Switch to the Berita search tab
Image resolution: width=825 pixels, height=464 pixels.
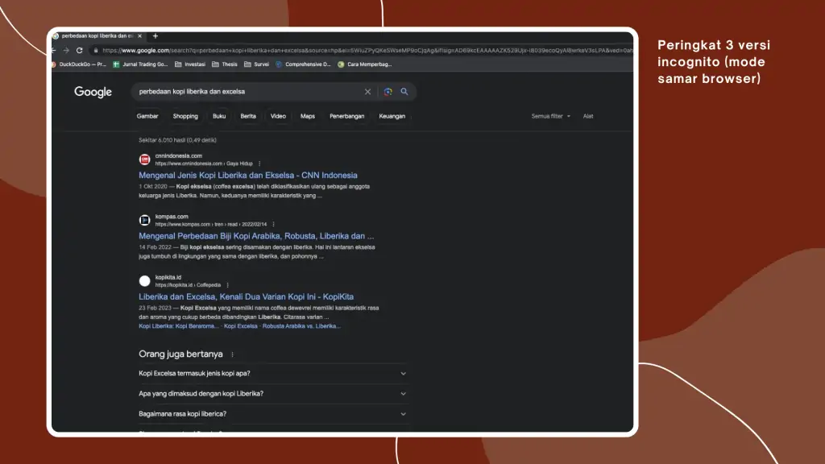point(248,116)
